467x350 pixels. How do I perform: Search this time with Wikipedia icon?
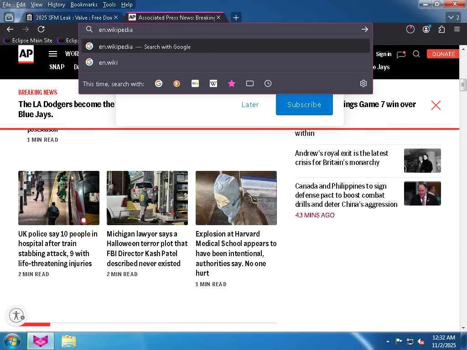[x=213, y=84]
